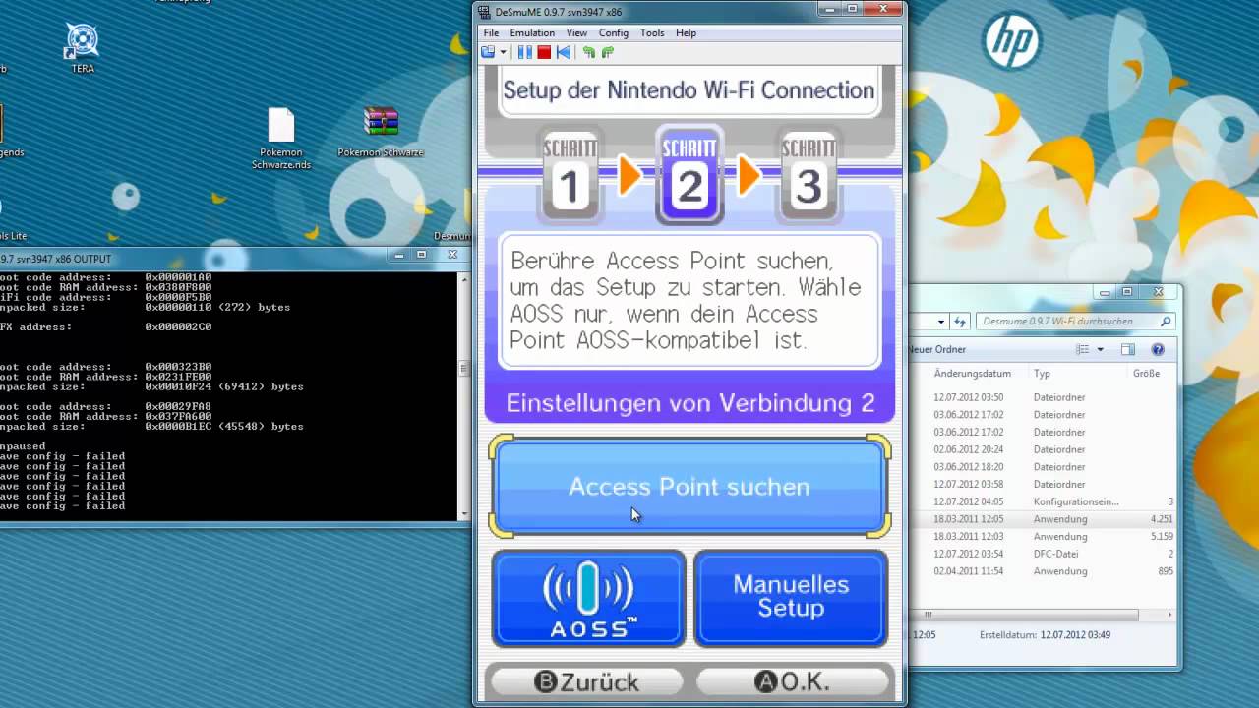Open the Emulation menu
Viewport: 1259px width, 708px height.
point(532,32)
